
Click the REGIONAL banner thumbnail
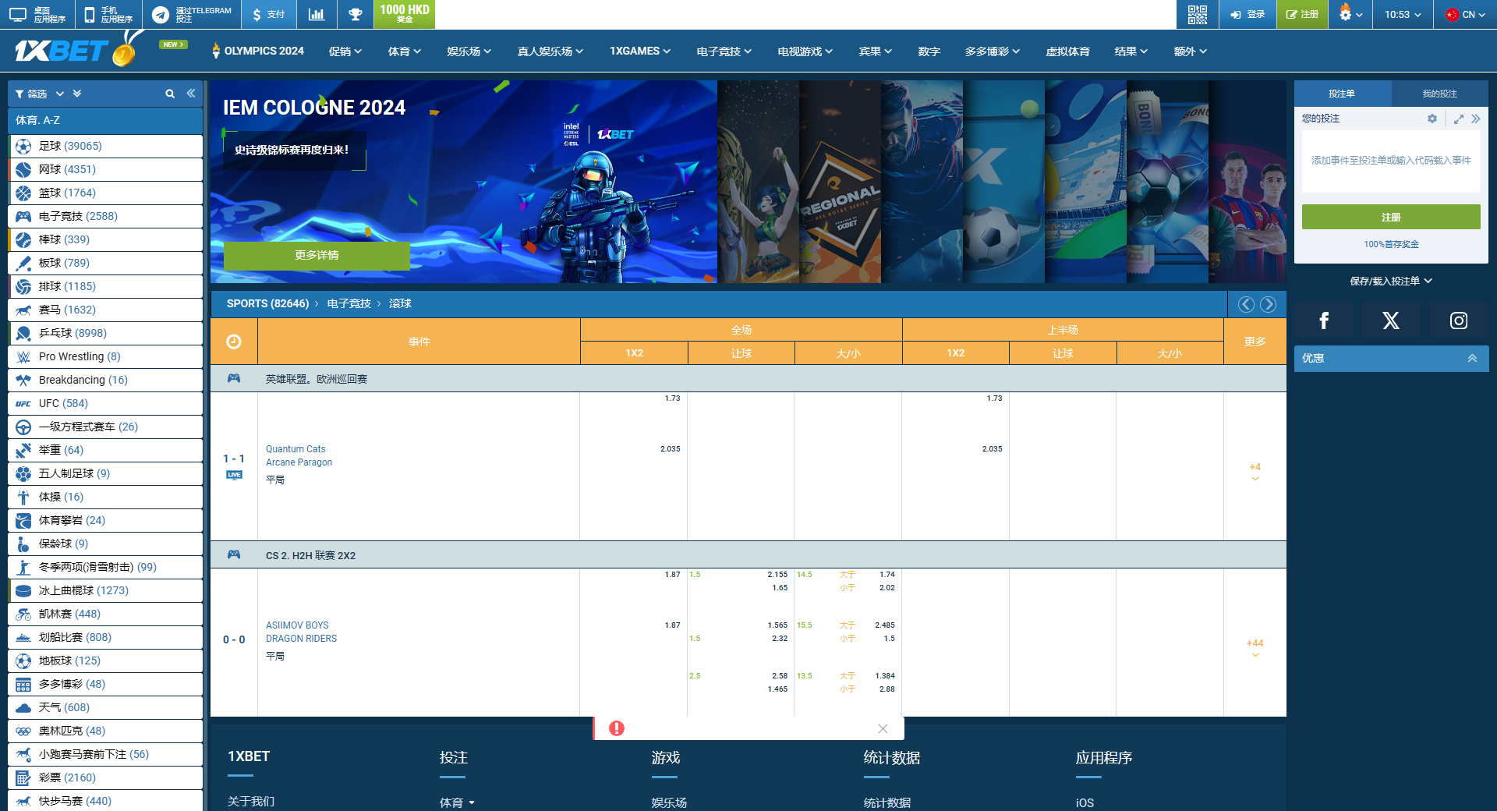(x=840, y=182)
